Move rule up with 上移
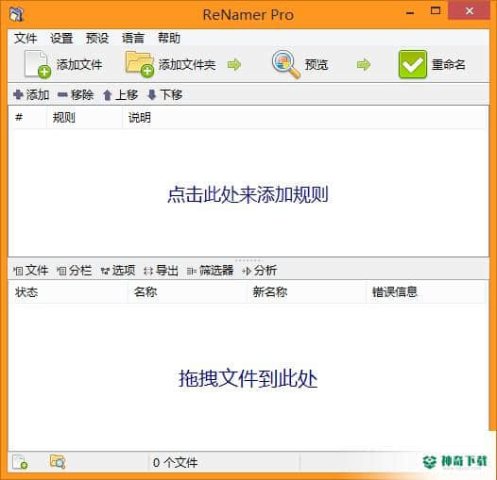 click(120, 94)
